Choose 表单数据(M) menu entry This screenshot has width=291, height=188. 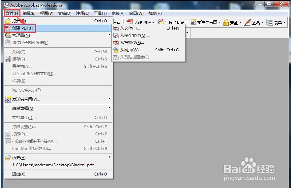[x=58, y=108]
